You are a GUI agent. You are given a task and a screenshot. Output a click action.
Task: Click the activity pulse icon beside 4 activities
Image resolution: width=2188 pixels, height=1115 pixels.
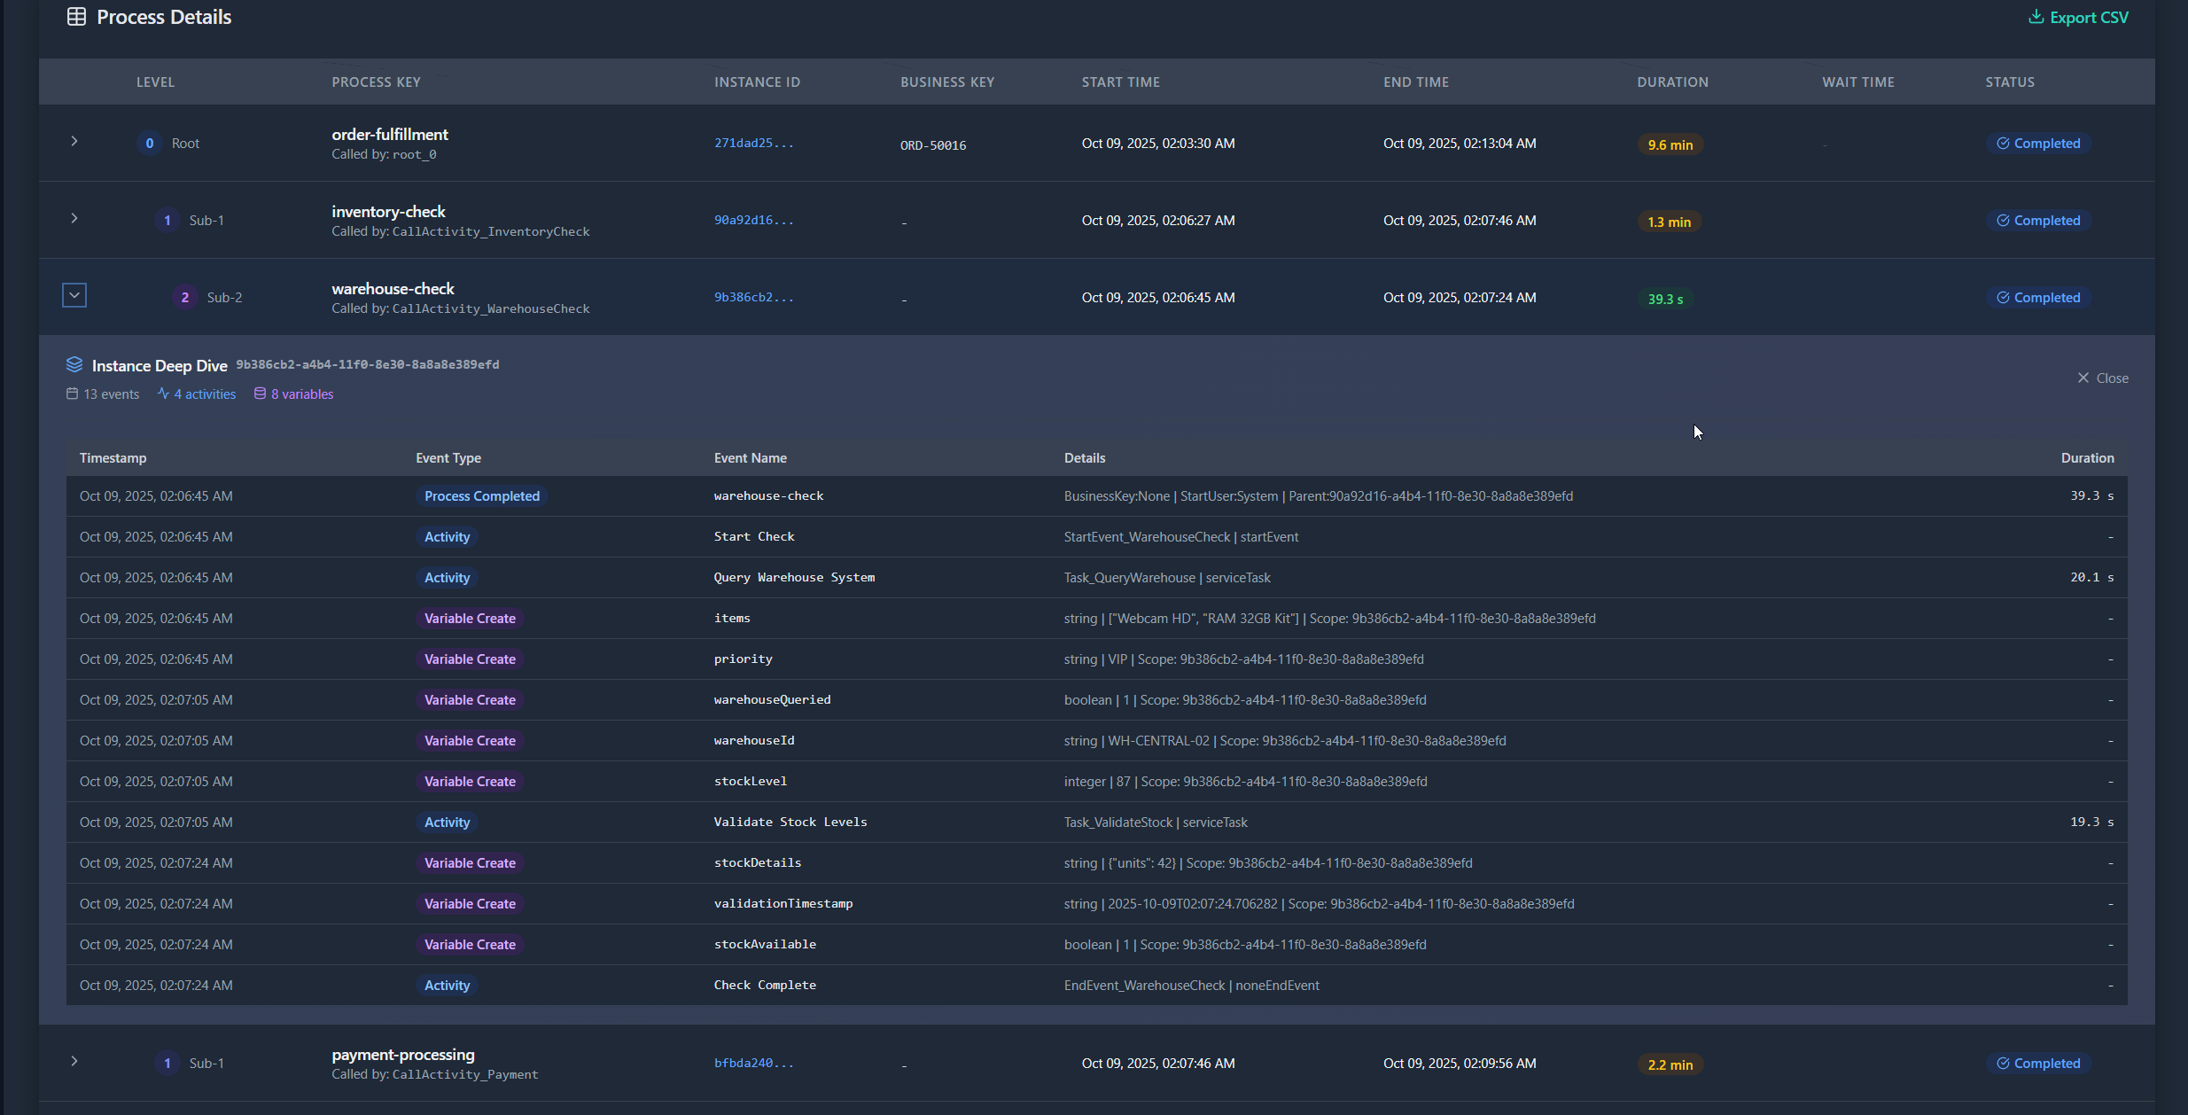coord(163,394)
